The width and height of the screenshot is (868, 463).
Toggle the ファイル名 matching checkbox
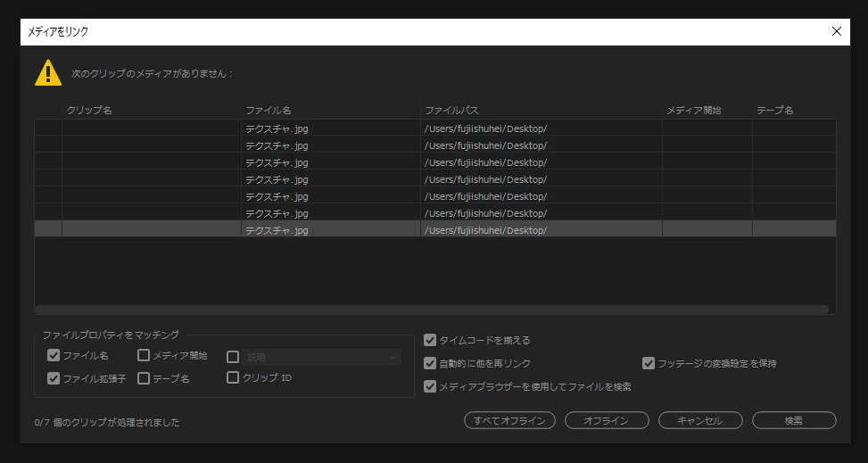[x=54, y=355]
